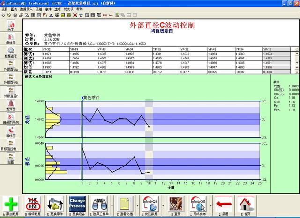The image size is (300, 218).
Task: Click the red curve chart toolbar icon
Action: (45, 15)
